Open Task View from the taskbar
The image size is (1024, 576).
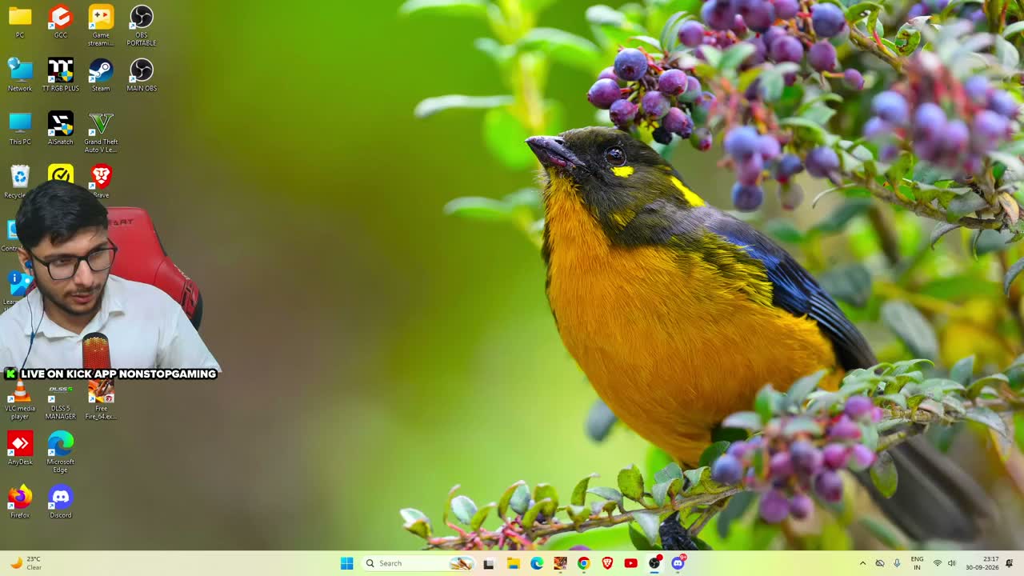click(489, 563)
